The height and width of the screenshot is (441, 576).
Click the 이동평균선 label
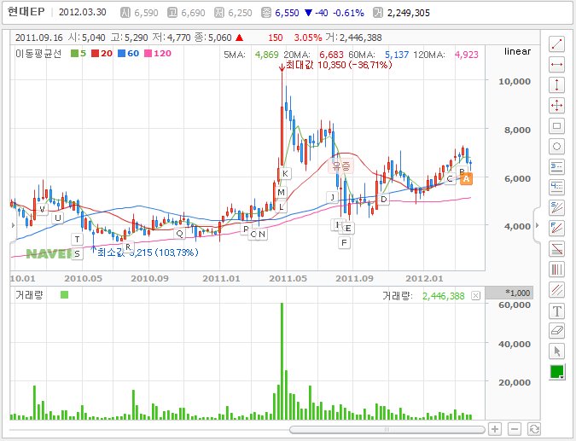coord(38,54)
